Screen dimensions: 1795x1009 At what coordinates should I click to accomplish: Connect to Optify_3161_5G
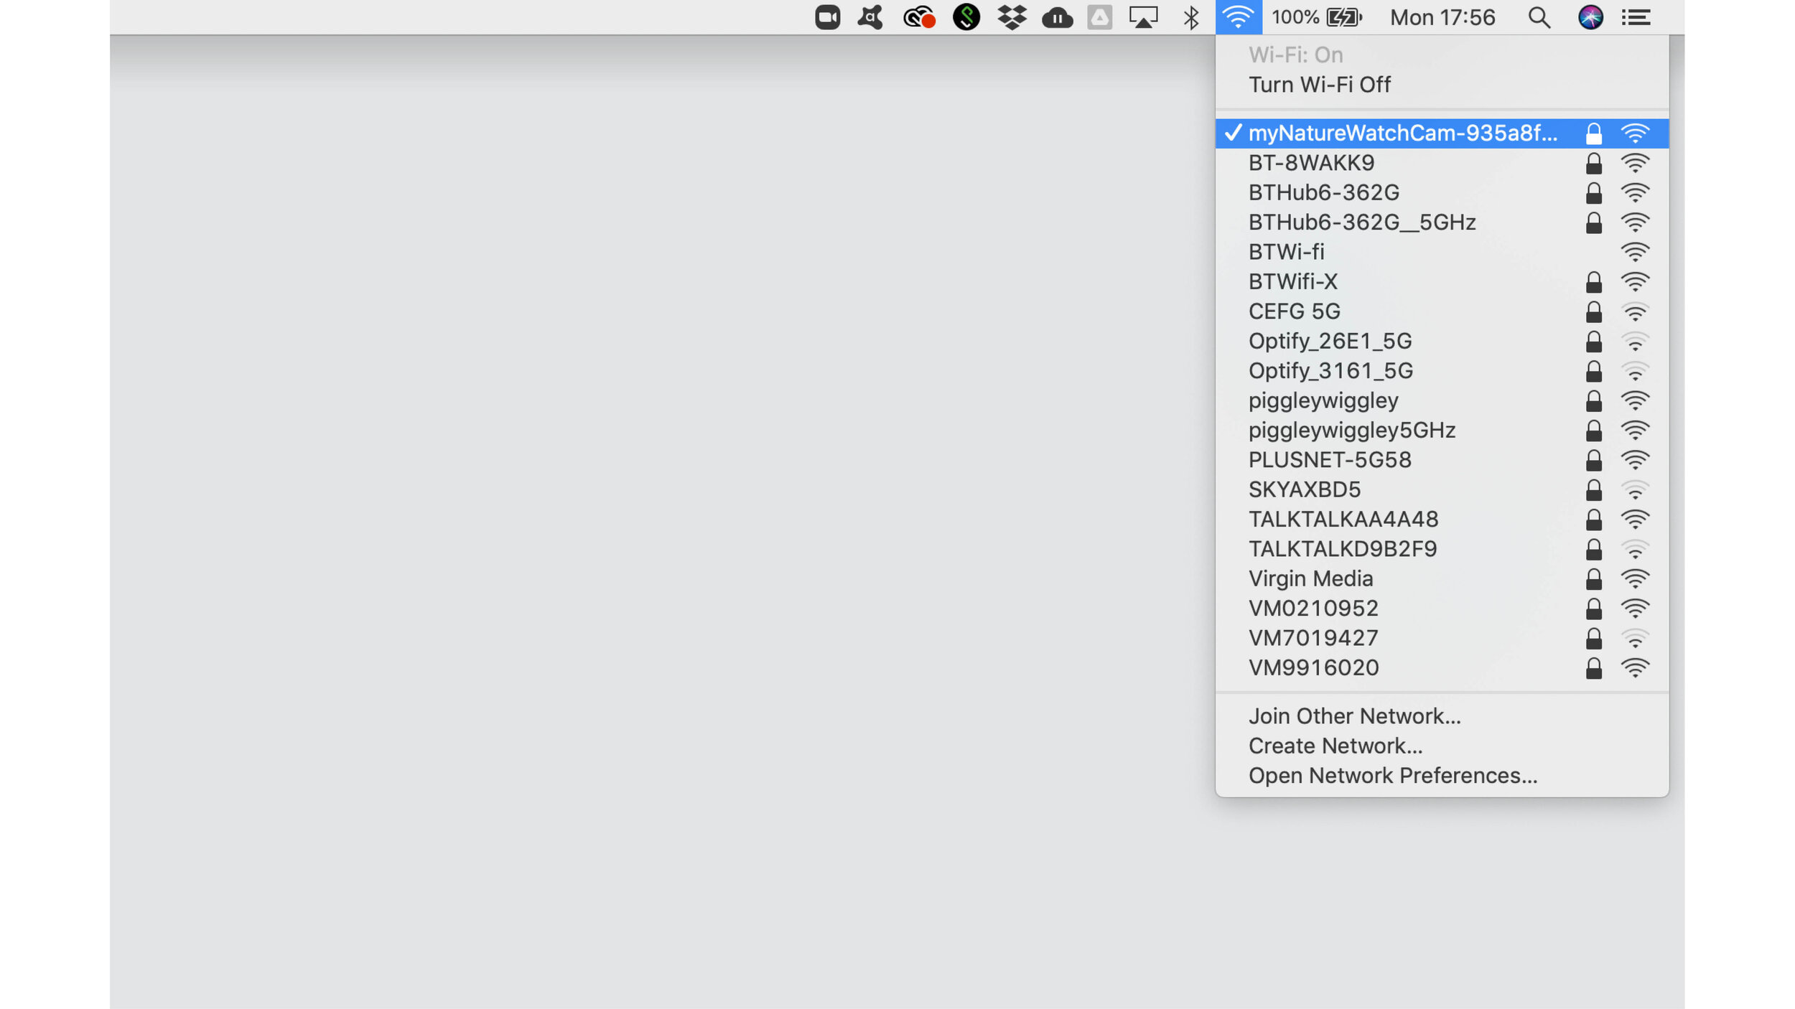tap(1442, 371)
